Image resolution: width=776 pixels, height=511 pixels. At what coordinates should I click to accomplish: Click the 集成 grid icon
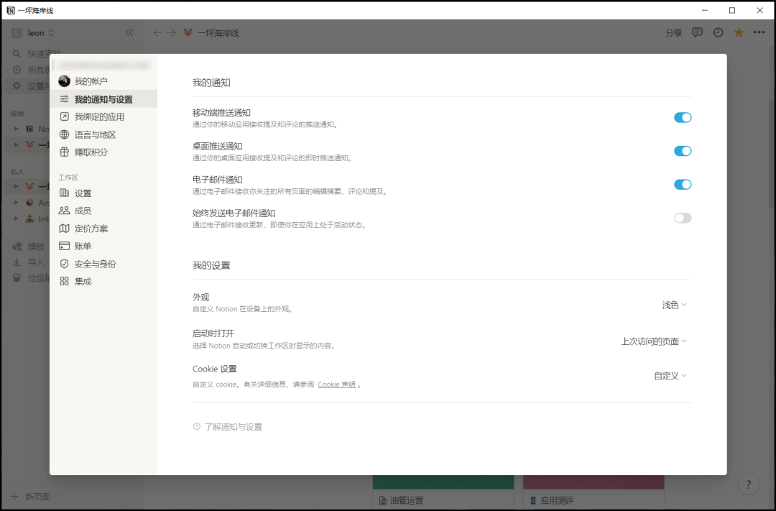pyautogui.click(x=64, y=281)
